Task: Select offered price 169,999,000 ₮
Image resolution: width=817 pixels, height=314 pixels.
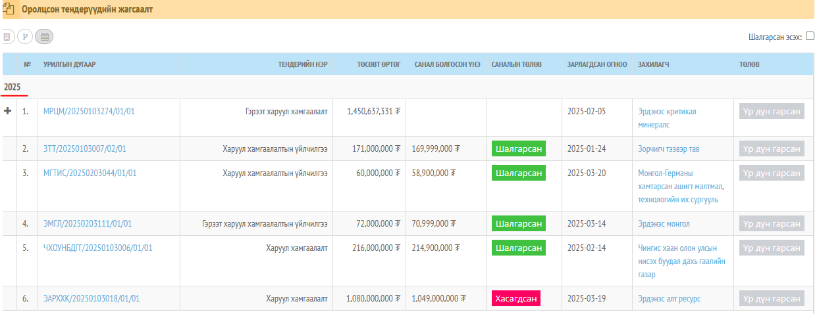Action: tap(435, 148)
